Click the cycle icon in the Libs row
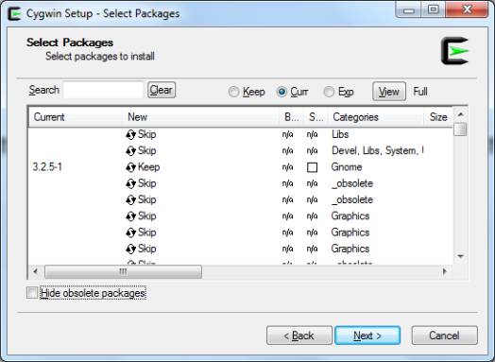Image resolution: width=495 pixels, height=362 pixels. coord(130,135)
